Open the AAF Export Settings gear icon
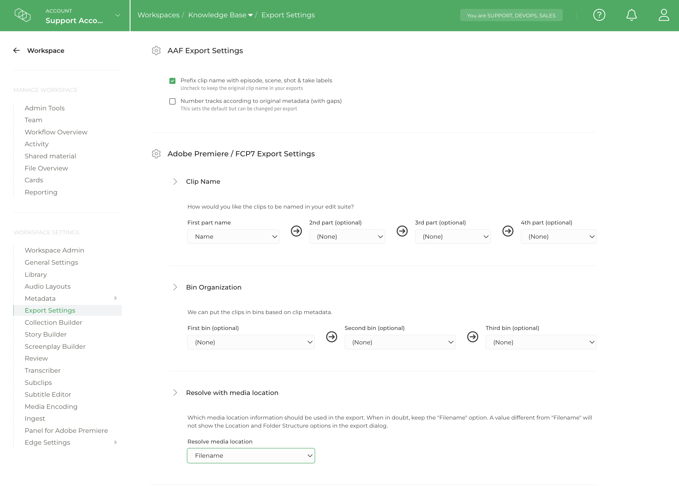679x486 pixels. pos(156,51)
